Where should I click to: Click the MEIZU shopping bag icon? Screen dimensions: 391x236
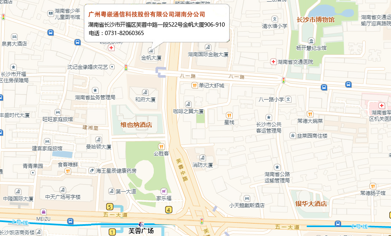tap(43, 212)
